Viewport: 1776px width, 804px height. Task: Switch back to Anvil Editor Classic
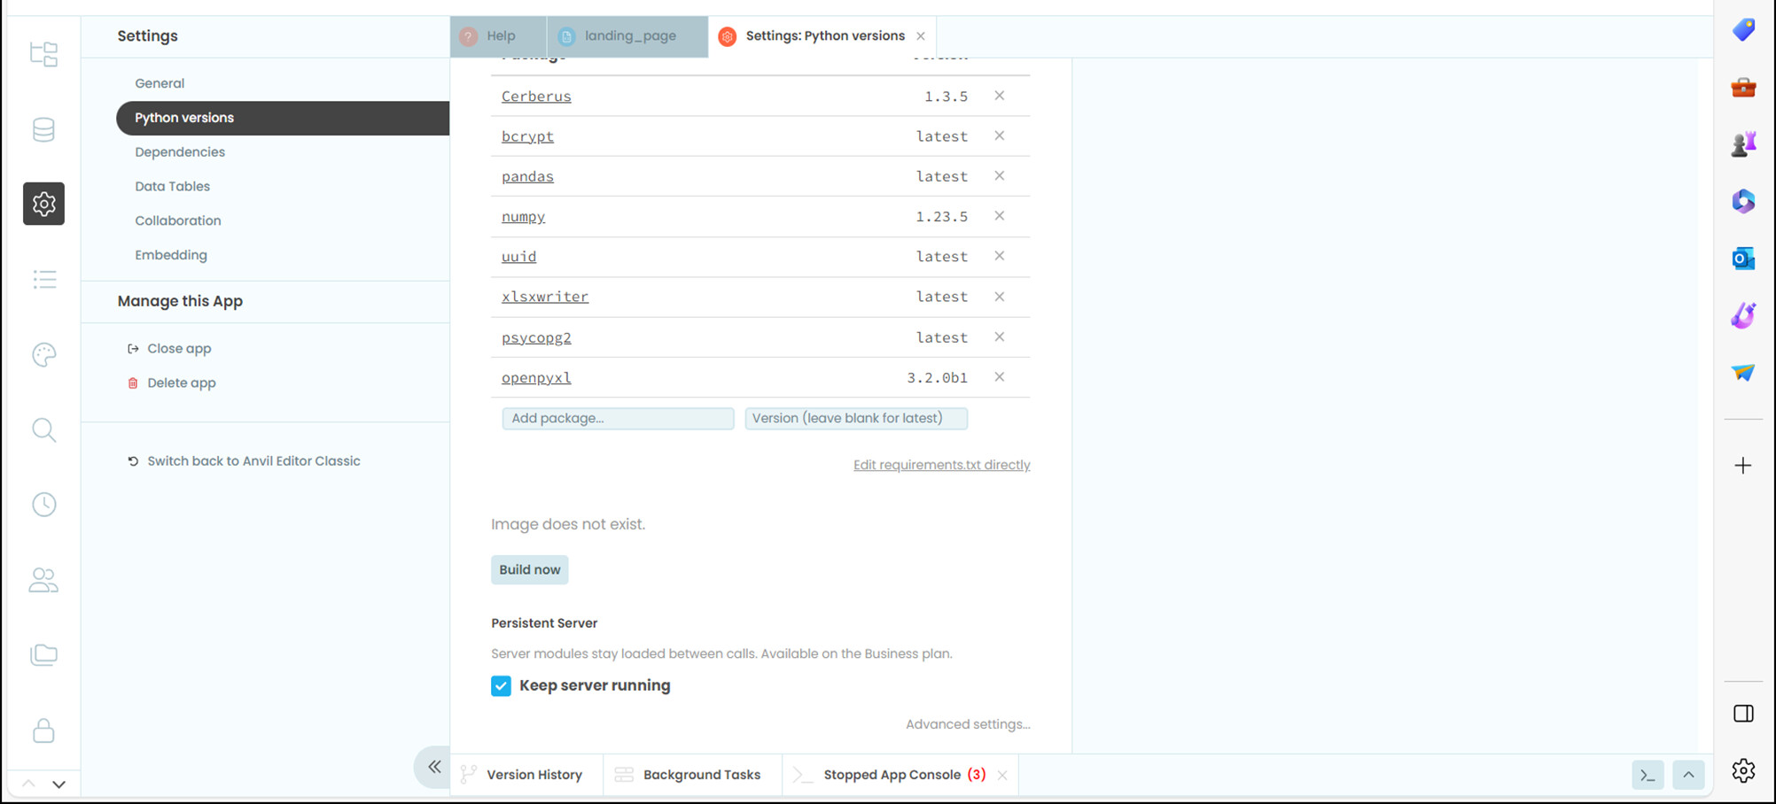pos(244,461)
